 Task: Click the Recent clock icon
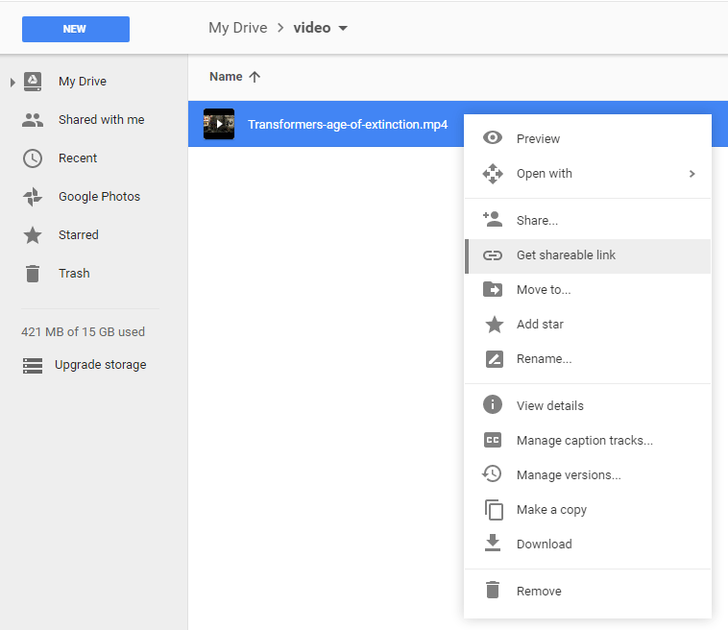[33, 158]
